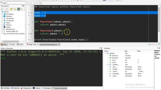Close the Variables panel
Screen dimensions: 161x90
159,48
